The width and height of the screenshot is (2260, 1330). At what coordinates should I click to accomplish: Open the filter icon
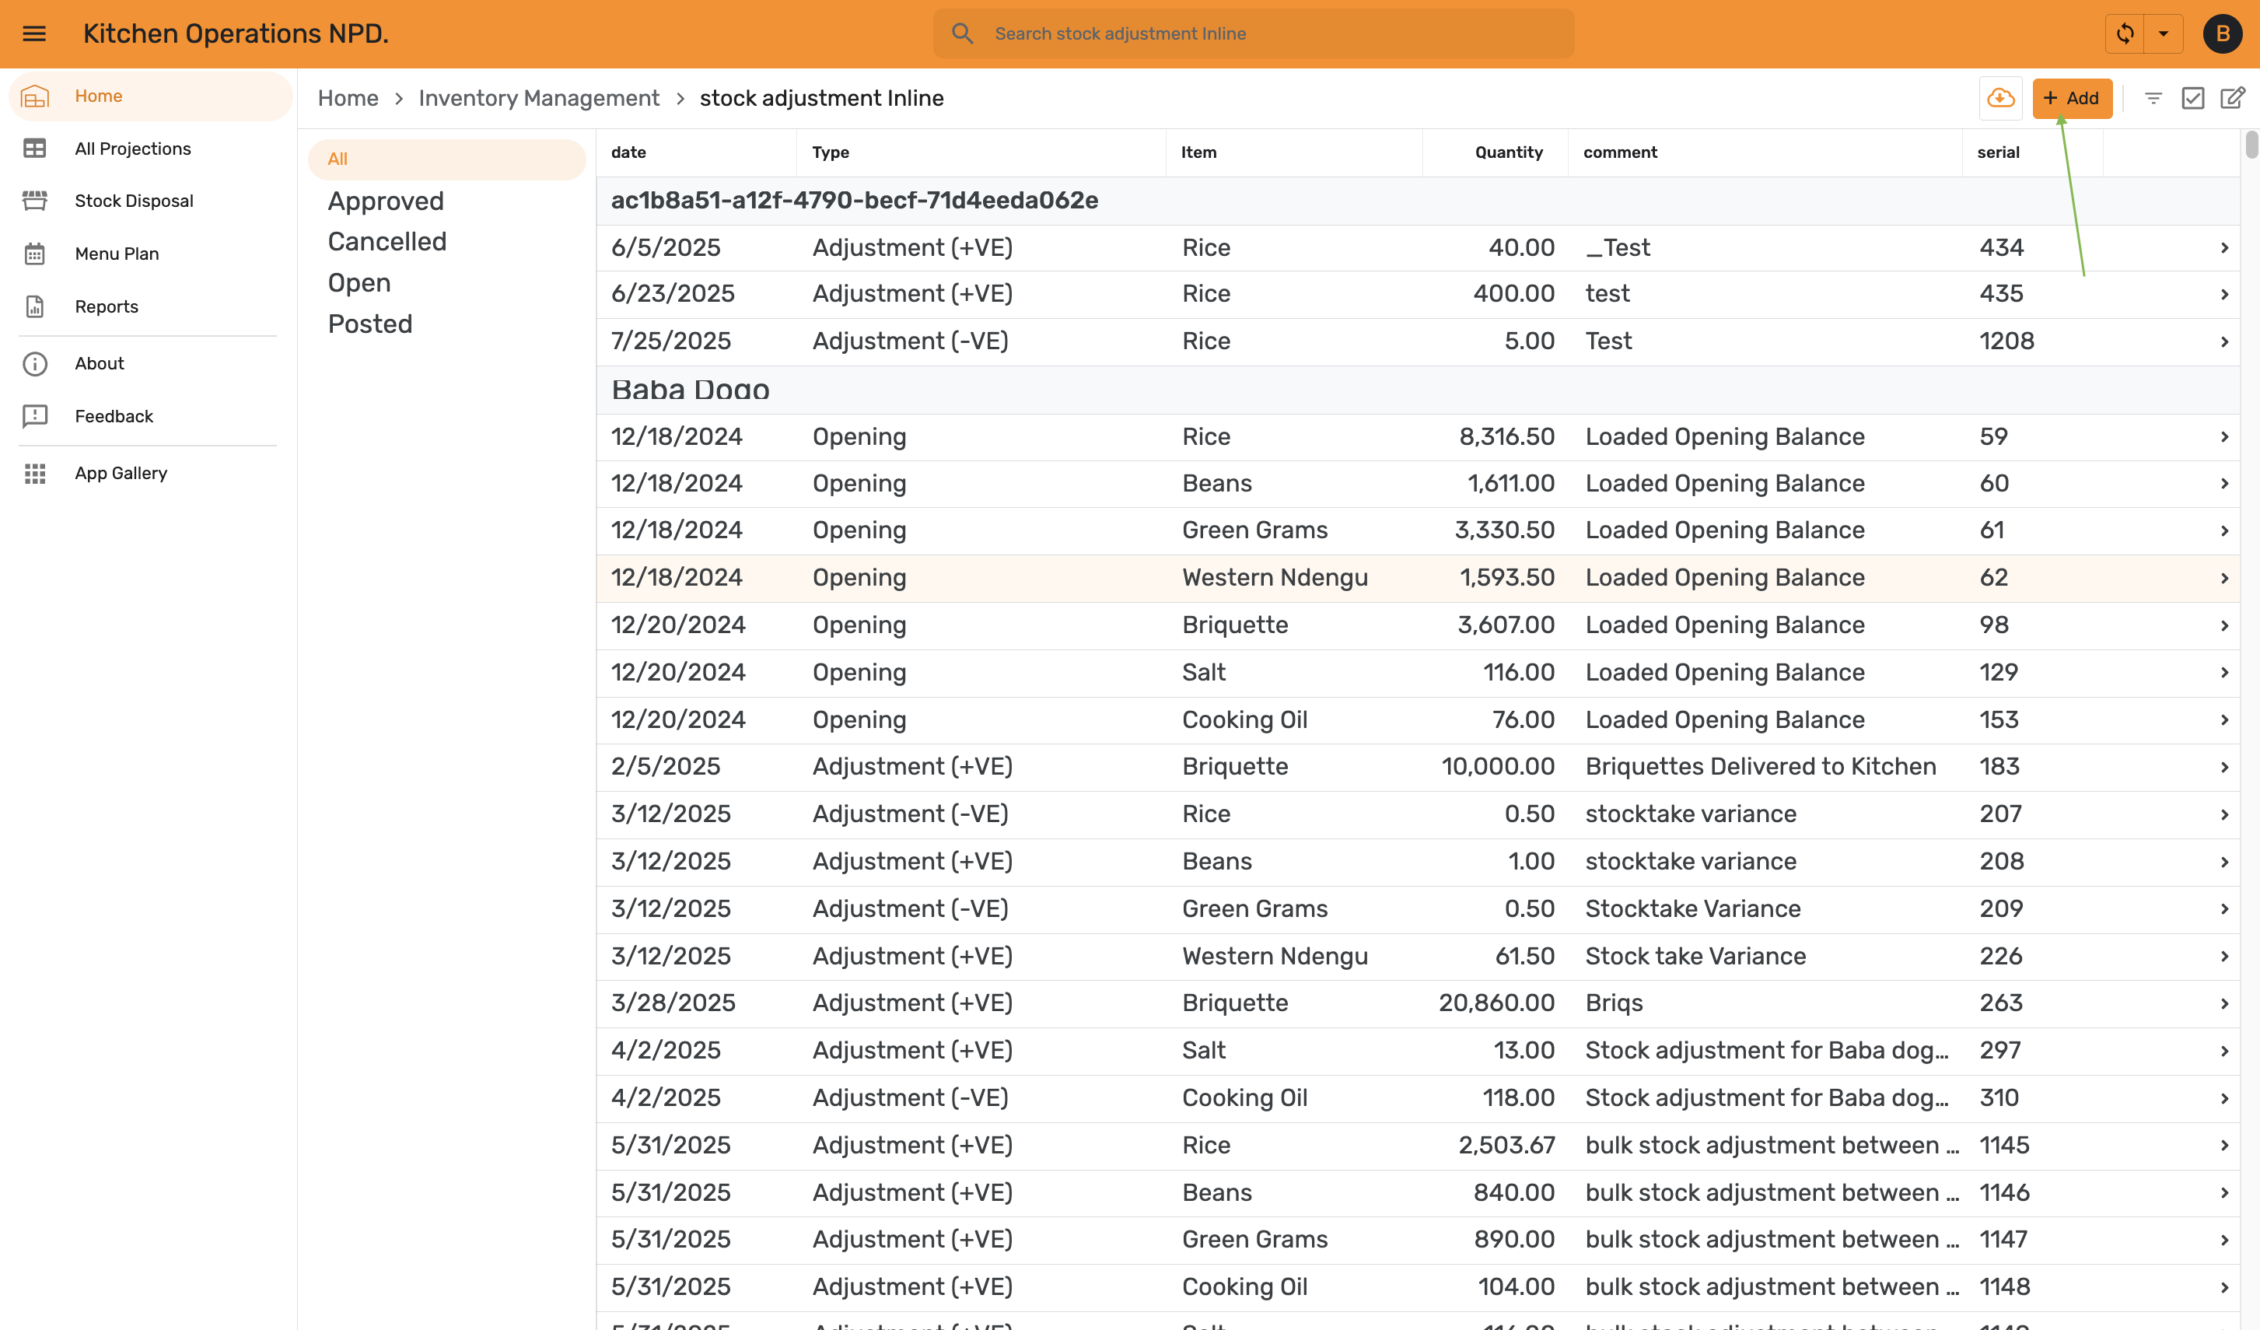coord(2153,98)
